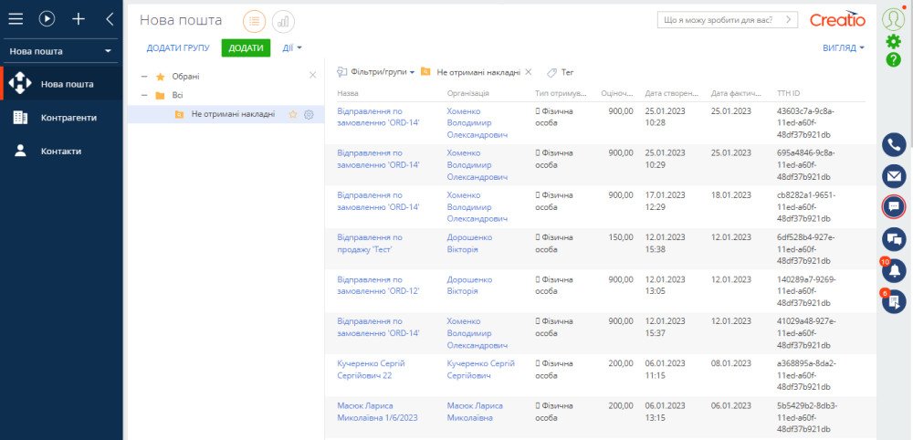The height and width of the screenshot is (440, 913).
Task: Switch to list view icon
Action: 254,22
